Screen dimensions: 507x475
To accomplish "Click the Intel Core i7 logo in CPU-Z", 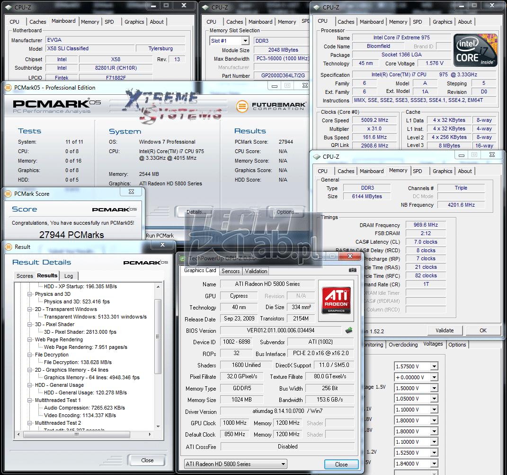I will point(475,50).
